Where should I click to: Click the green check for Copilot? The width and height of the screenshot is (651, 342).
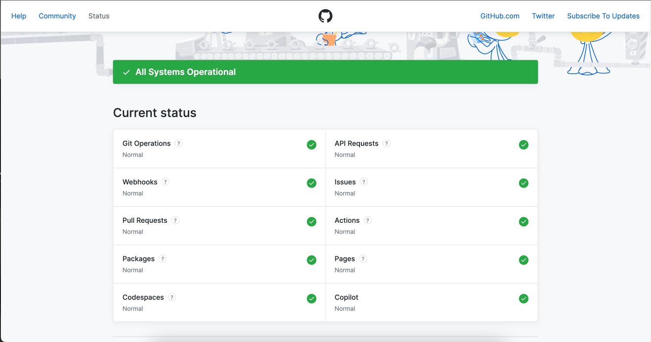(523, 299)
